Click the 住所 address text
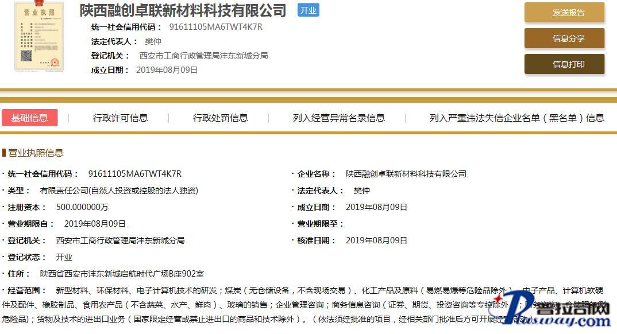 (x=122, y=274)
